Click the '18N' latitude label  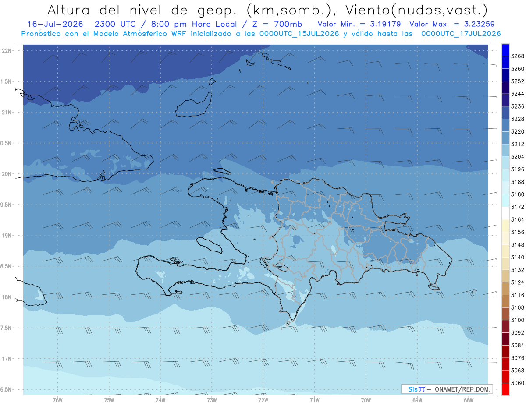pyautogui.click(x=7, y=297)
